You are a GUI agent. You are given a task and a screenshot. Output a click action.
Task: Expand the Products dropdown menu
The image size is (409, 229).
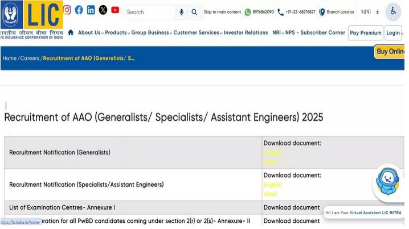tap(117, 32)
